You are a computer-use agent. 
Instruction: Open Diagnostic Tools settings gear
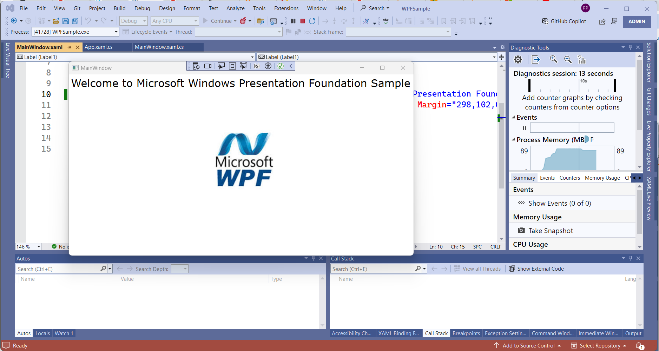pyautogui.click(x=518, y=60)
